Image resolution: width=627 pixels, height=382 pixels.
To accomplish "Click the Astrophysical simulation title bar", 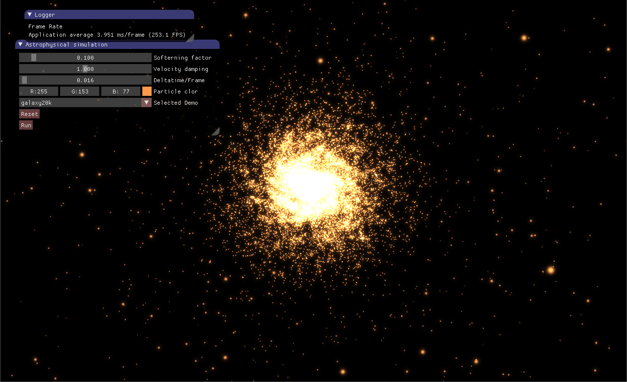I will (117, 45).
